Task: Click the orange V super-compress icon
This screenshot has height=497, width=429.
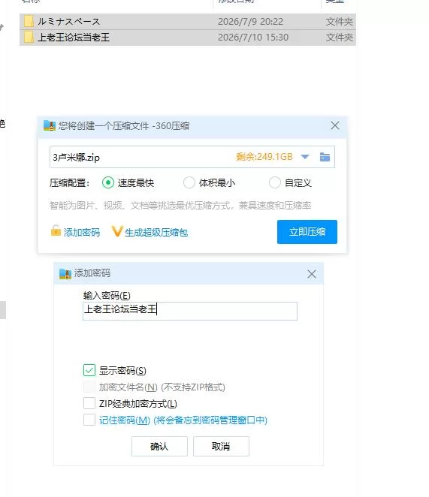Action: point(116,231)
